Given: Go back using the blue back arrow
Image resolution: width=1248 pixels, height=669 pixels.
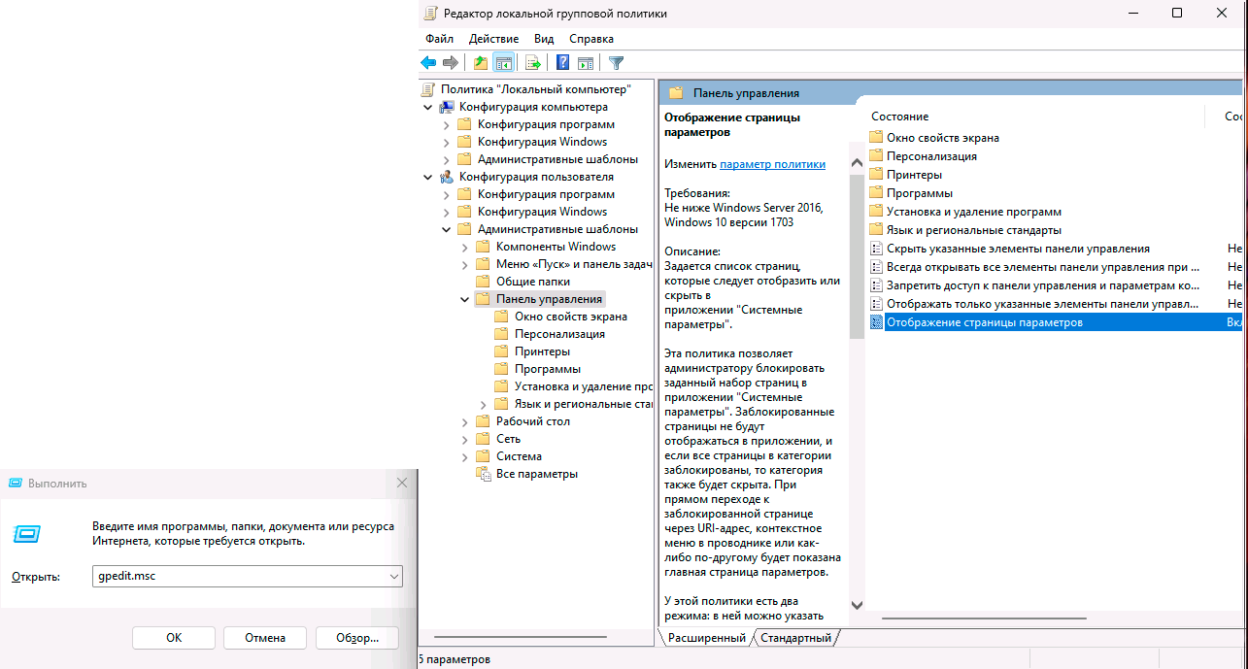Looking at the screenshot, I should pyautogui.click(x=428, y=63).
